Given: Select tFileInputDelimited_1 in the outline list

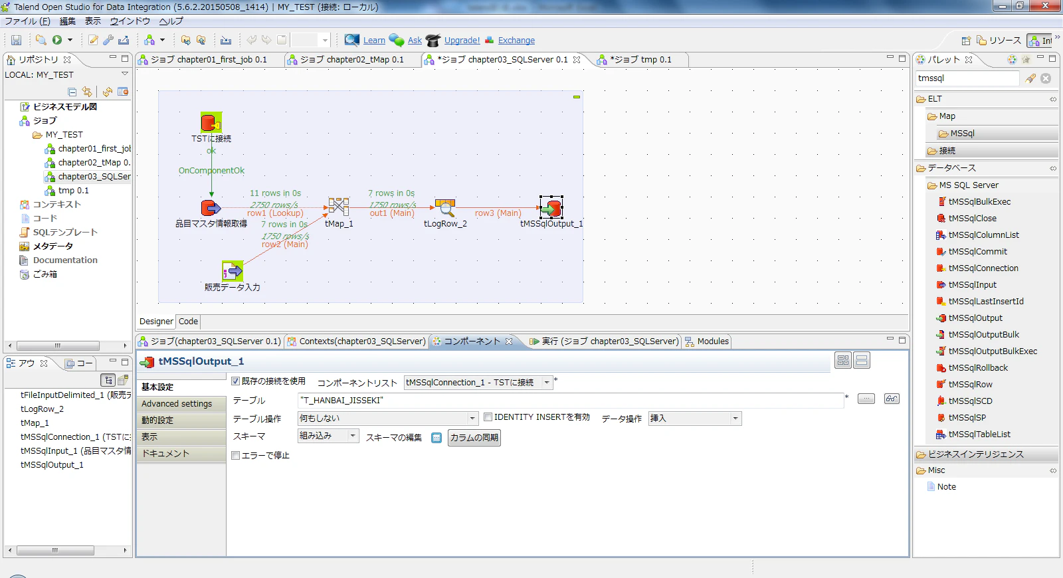Looking at the screenshot, I should [x=76, y=395].
